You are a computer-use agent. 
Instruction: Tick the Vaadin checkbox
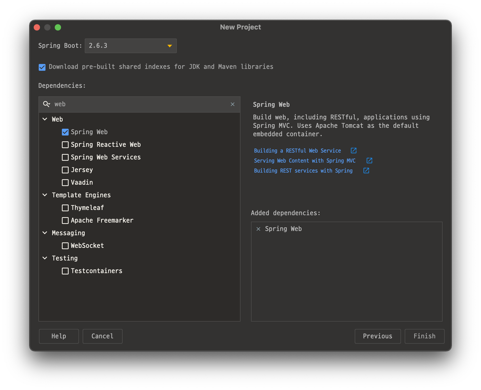tap(65, 183)
